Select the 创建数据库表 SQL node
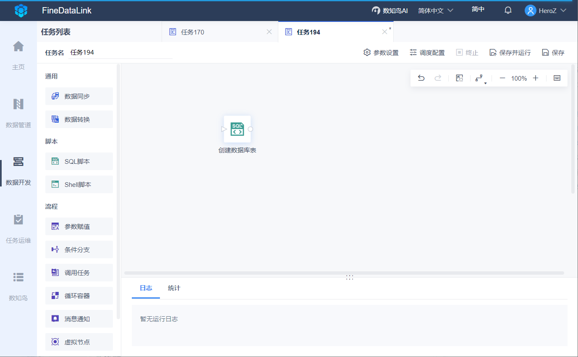 coord(237,129)
